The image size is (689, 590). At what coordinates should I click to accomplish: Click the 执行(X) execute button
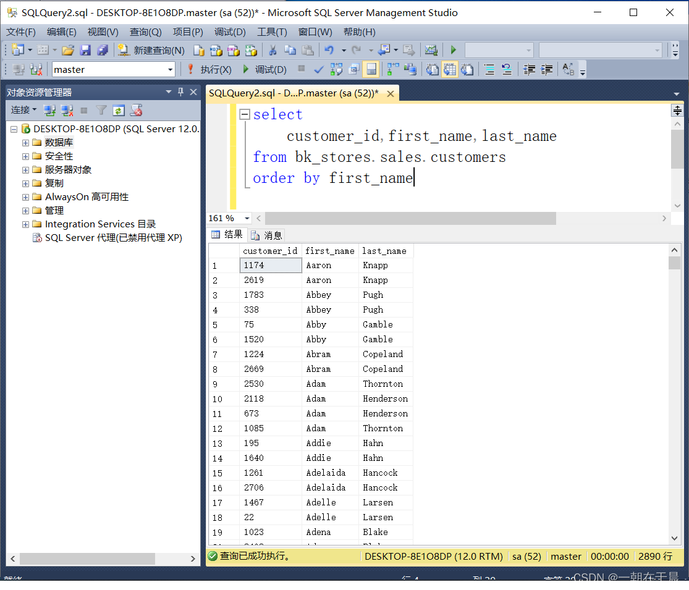click(x=209, y=69)
